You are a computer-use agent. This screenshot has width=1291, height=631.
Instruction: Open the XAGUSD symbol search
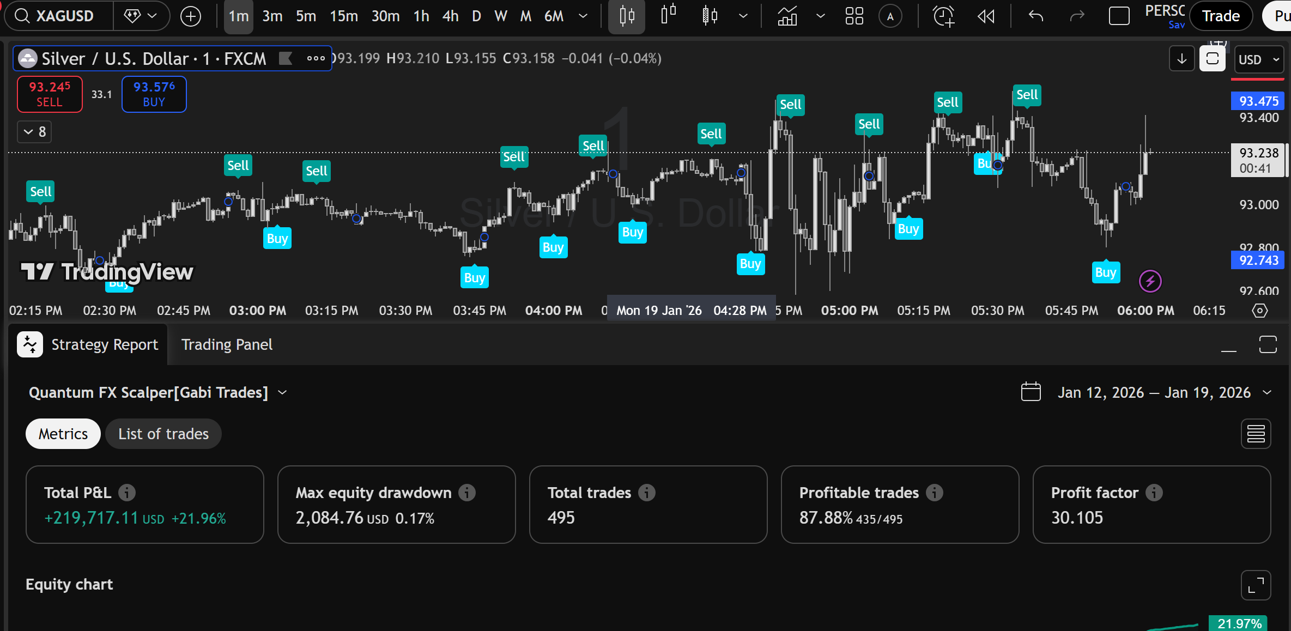(59, 16)
